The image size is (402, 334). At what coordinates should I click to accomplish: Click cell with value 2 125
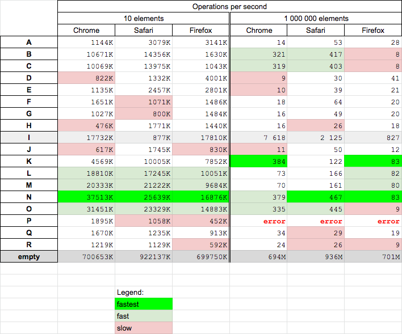coord(316,137)
